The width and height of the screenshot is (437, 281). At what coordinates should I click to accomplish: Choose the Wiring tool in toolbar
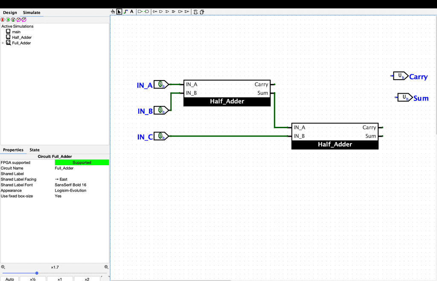point(125,12)
